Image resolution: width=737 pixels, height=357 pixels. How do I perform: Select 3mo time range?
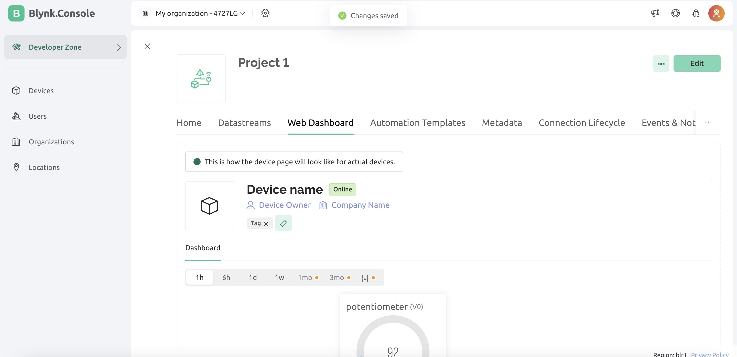(x=340, y=277)
